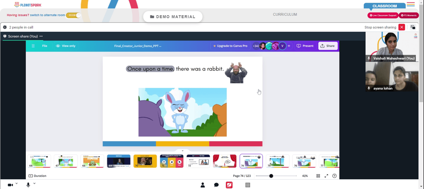Switch to the CLASSROOM tab
Screen dimensions: 424x189
click(385, 6)
